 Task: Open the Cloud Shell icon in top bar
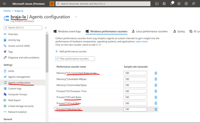[x=157, y=4]
